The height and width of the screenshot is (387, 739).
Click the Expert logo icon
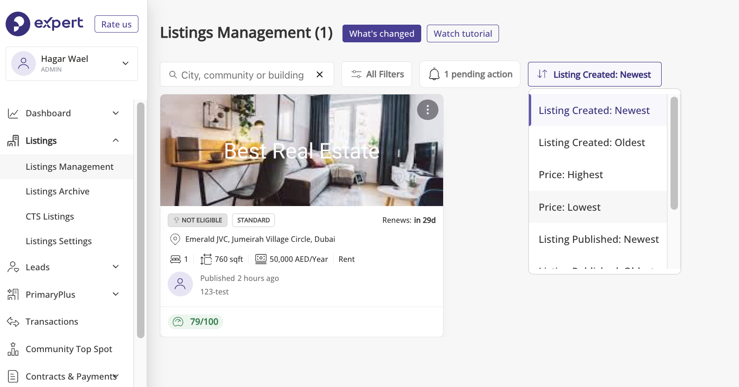pos(18,24)
